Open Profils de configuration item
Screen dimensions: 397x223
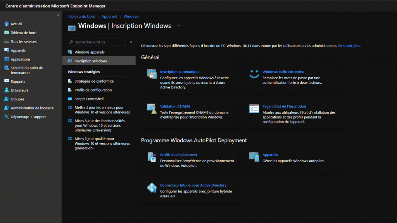click(x=93, y=90)
